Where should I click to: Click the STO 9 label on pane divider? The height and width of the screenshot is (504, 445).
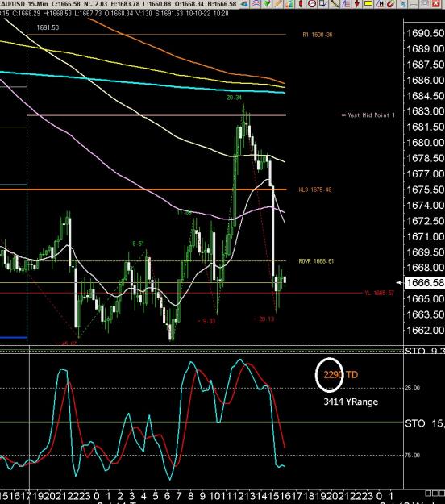tap(424, 350)
